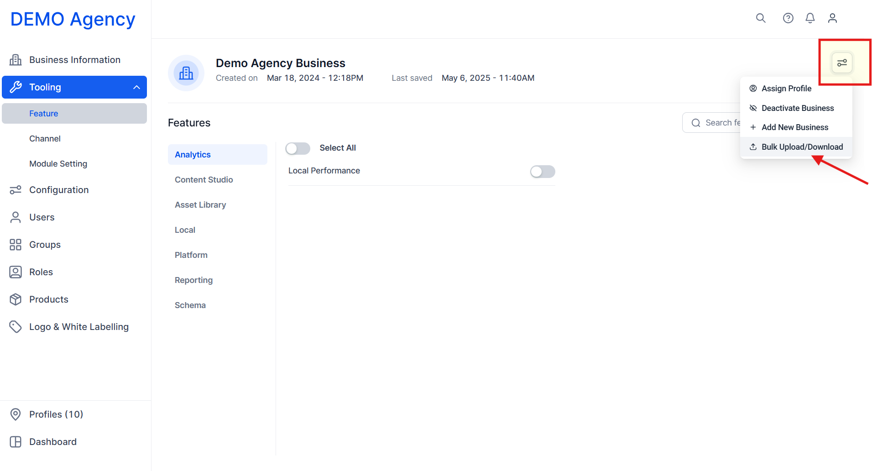The height and width of the screenshot is (471, 872).
Task: Open the Asset Library category
Action: [x=218, y=205]
